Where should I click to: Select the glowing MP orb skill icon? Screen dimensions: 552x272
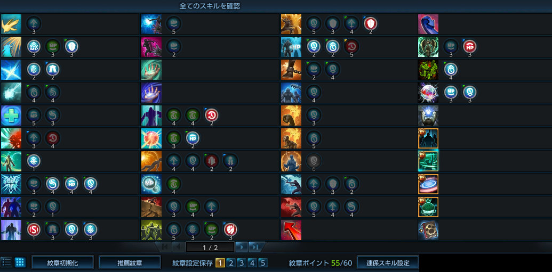(x=151, y=184)
